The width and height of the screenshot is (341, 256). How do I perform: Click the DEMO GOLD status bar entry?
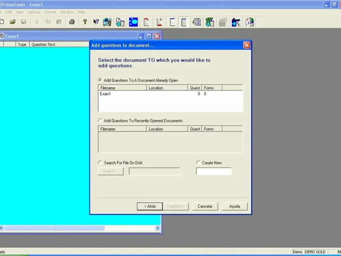[315, 252]
